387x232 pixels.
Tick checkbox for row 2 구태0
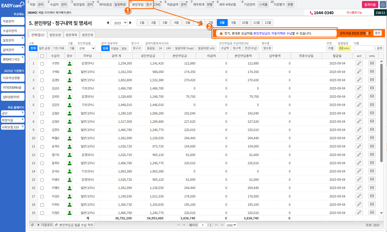[42, 72]
